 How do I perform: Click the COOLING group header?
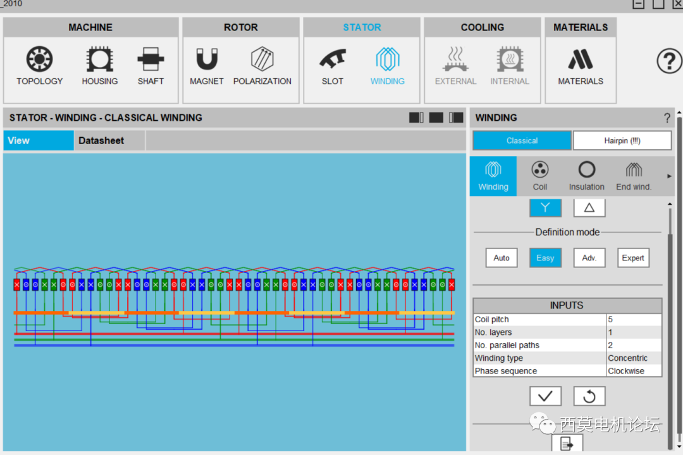(x=483, y=27)
